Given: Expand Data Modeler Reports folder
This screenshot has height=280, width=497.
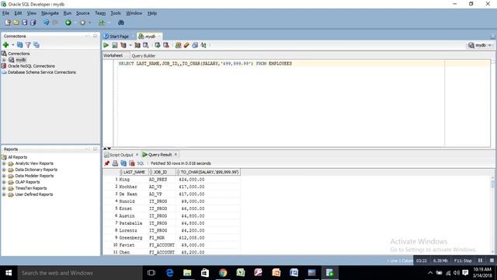Looking at the screenshot, I should (x=4, y=176).
